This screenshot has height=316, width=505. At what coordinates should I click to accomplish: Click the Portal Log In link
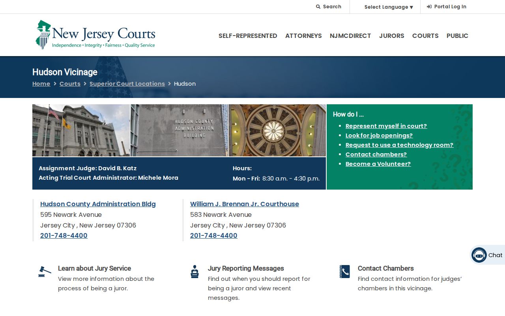[447, 7]
